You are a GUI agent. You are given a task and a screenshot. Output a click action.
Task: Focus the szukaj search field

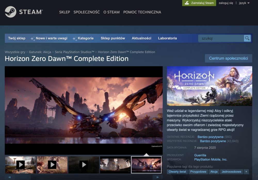221,38
